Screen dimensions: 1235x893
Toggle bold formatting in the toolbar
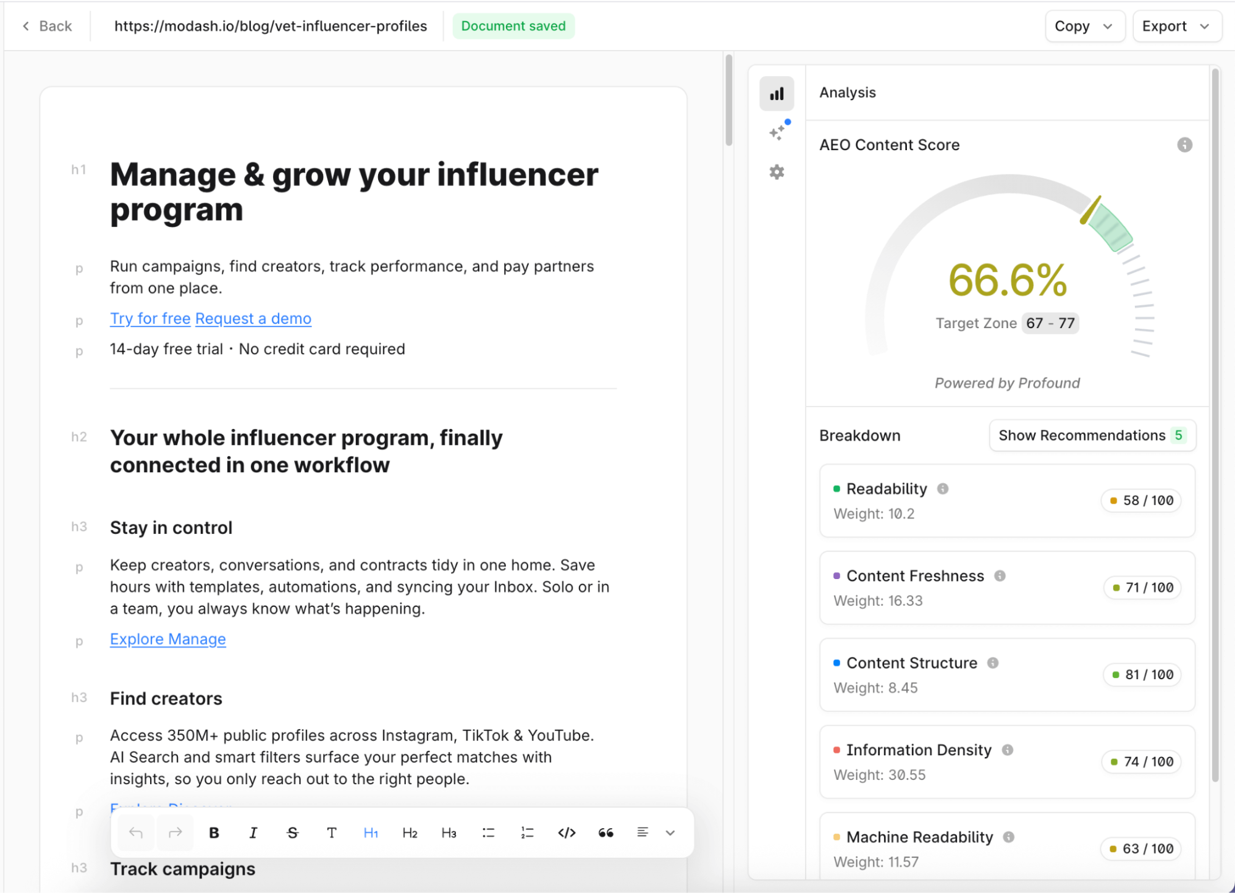214,832
